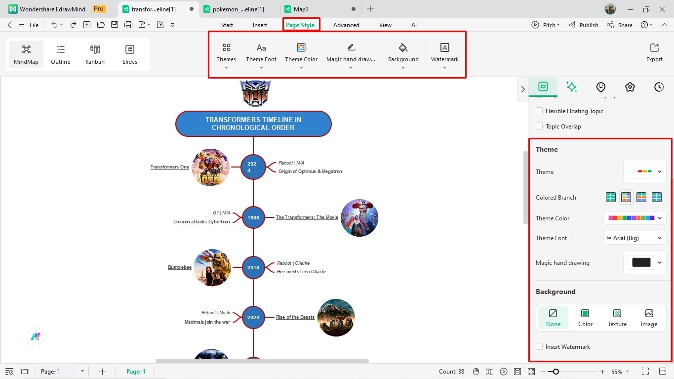Viewport: 674px width, 379px height.
Task: Switch to the View ribbon tab
Action: tap(385, 25)
